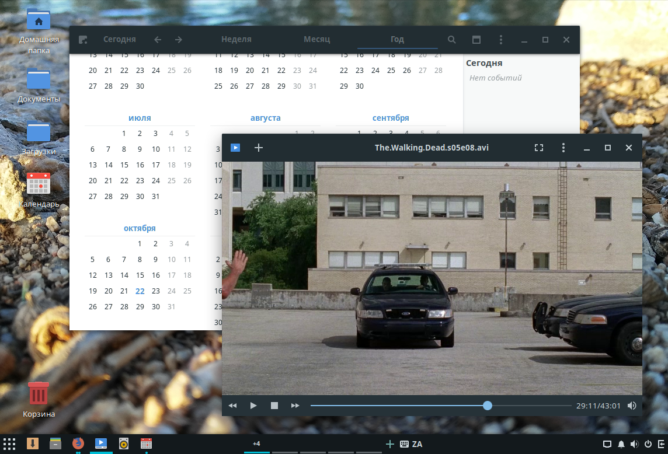
Task: Click the log out icon in the tray
Action: [x=661, y=444]
